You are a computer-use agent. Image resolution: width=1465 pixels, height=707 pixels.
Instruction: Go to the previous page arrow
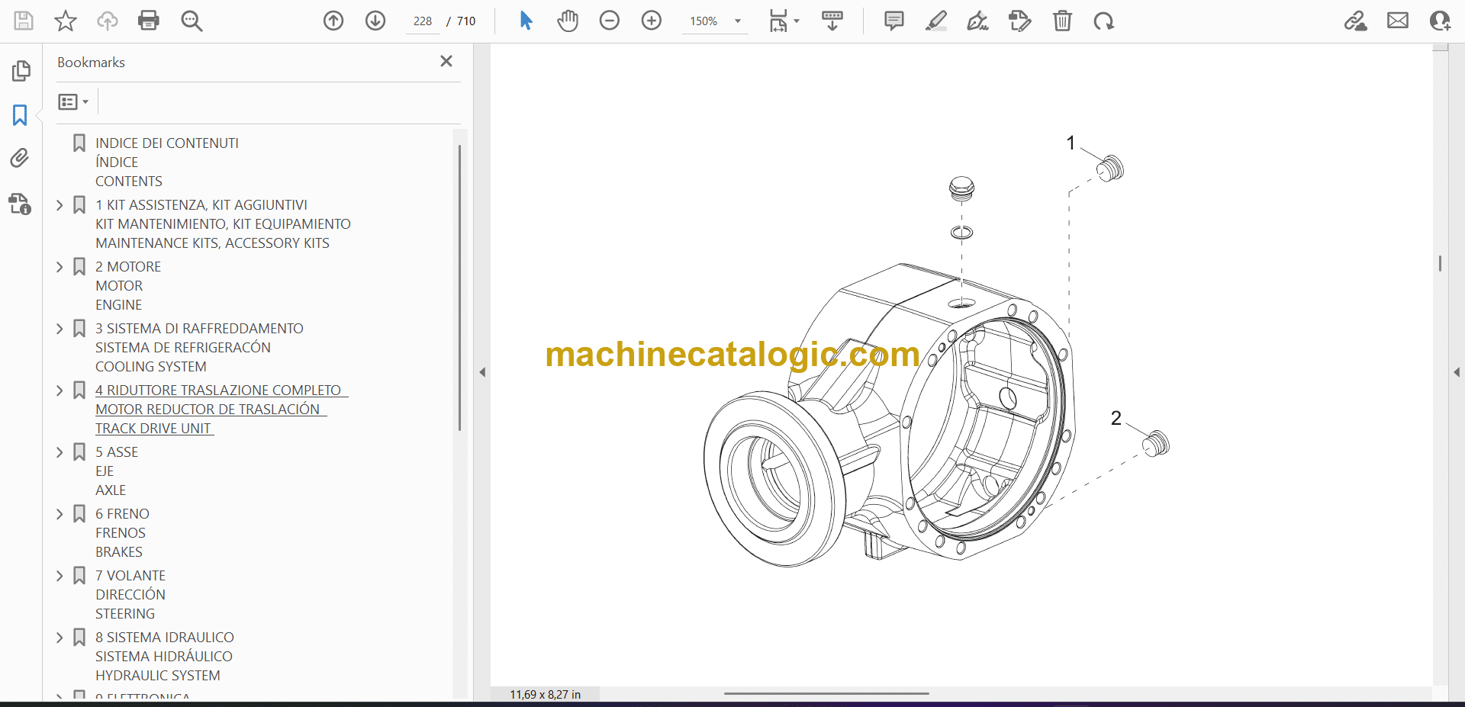tap(333, 21)
